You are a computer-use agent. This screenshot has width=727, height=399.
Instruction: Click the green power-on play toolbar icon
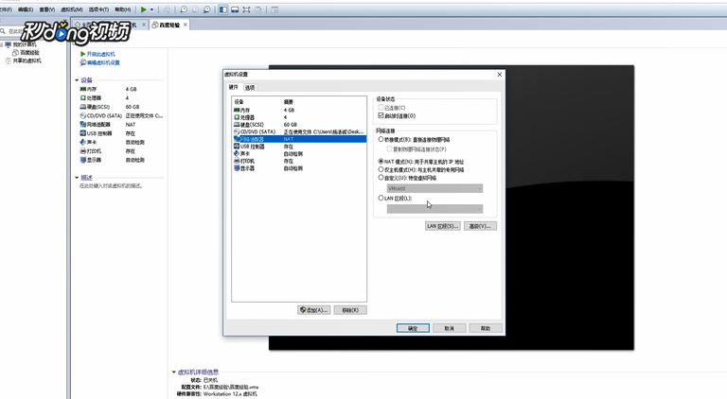[144, 9]
